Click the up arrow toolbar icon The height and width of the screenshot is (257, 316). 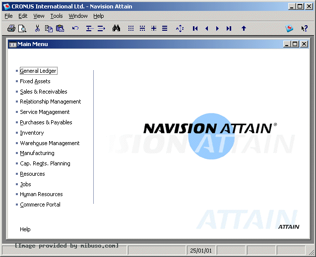[244, 28]
